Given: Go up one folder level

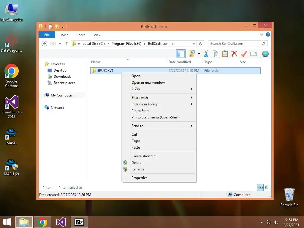Looking at the screenshot, I should click(x=67, y=44).
